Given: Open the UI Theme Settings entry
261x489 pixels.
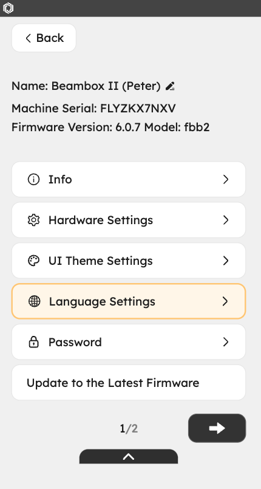Looking at the screenshot, I should tap(129, 261).
